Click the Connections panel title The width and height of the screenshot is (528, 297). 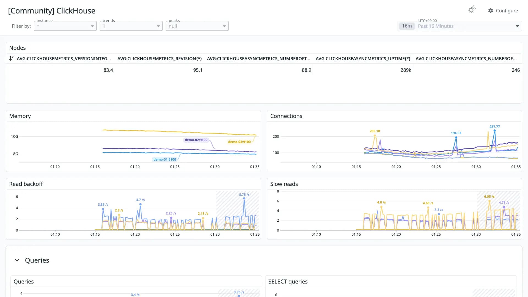pos(286,116)
